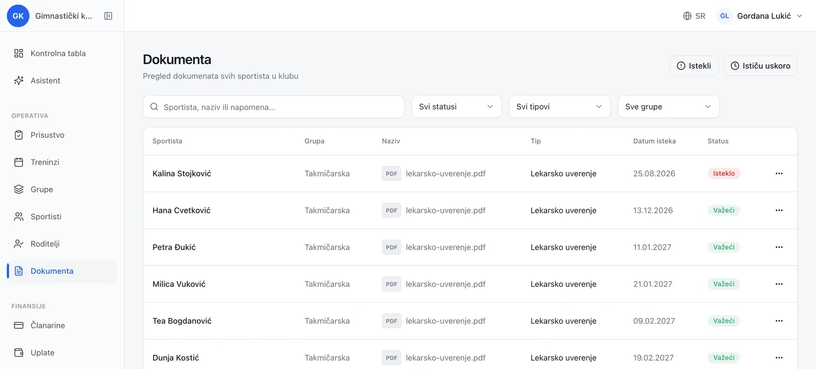Select Dokumenta in sidebar

pyautogui.click(x=62, y=271)
